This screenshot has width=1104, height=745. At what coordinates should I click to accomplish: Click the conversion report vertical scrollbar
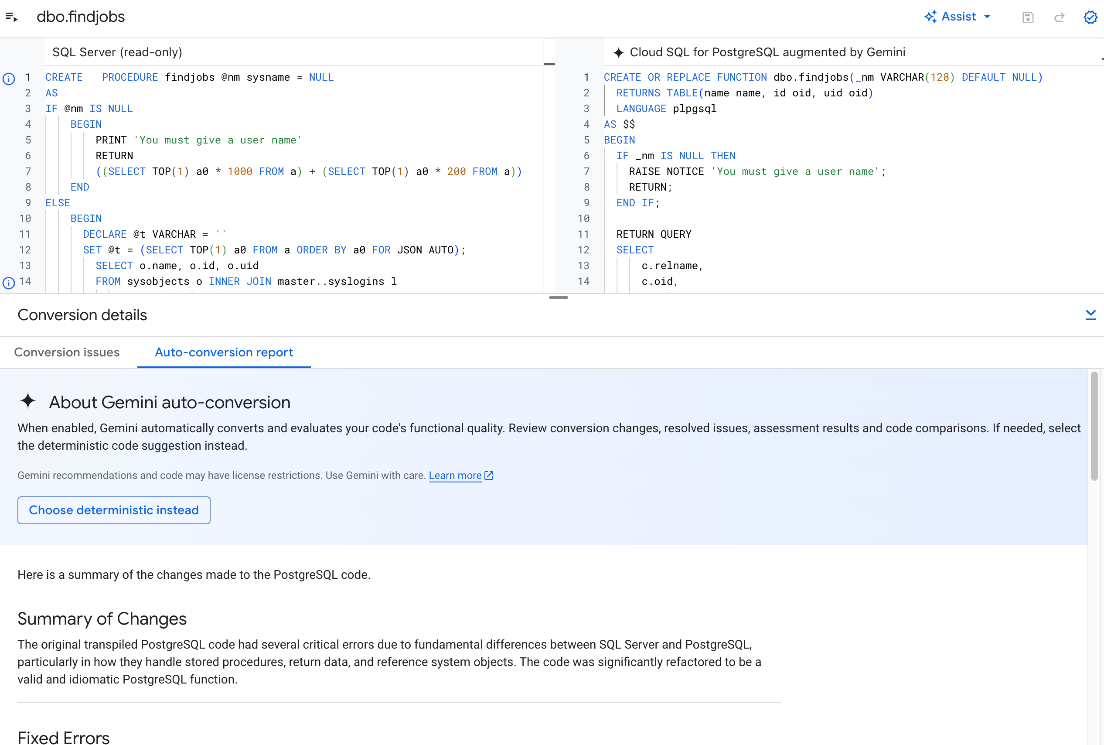pos(1094,427)
